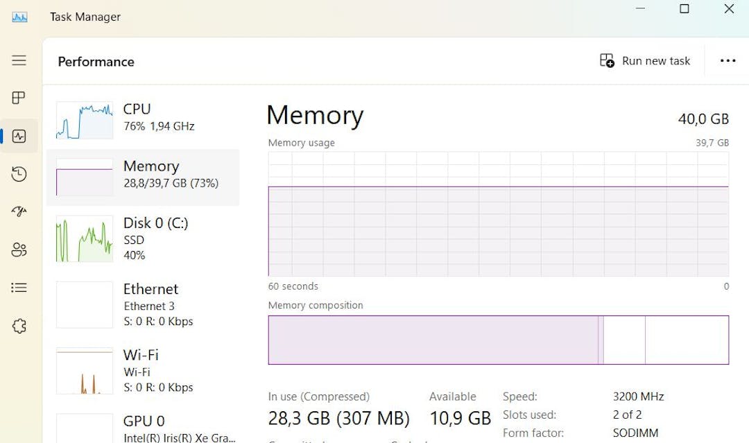
Task: Select Disk 0 (C:) in resource list
Action: (x=143, y=238)
